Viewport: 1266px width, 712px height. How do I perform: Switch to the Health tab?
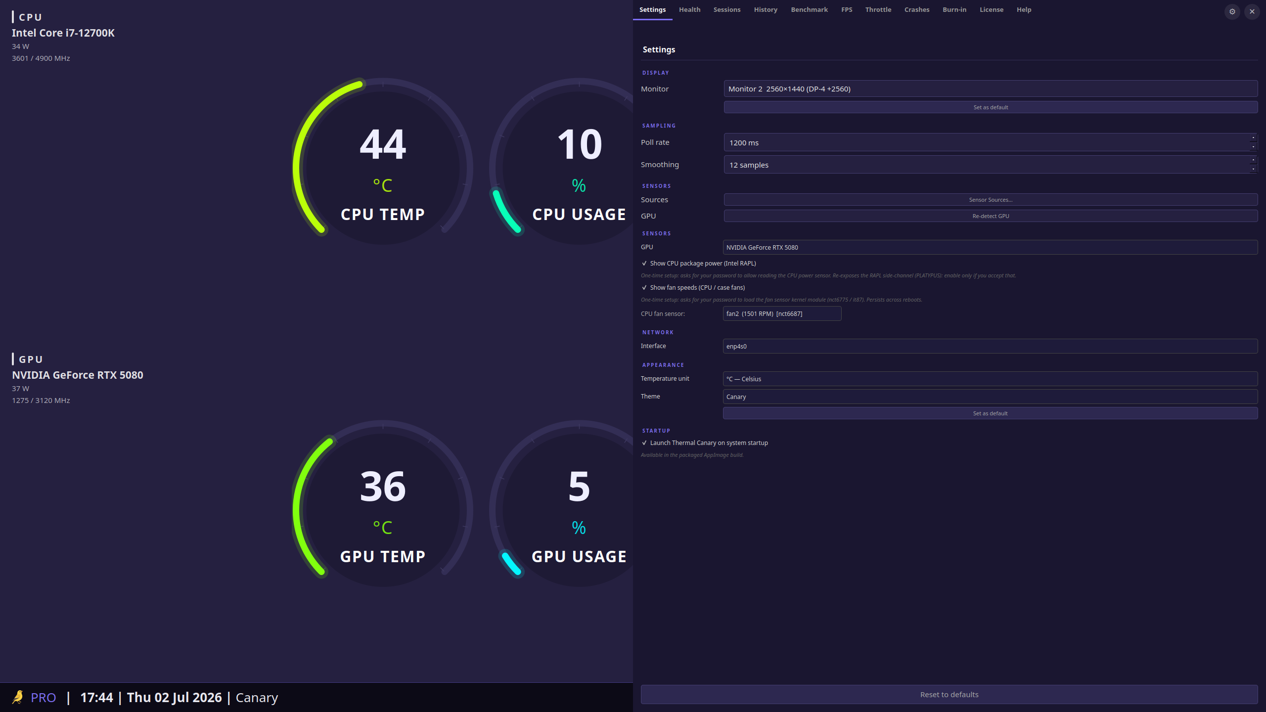(689, 10)
